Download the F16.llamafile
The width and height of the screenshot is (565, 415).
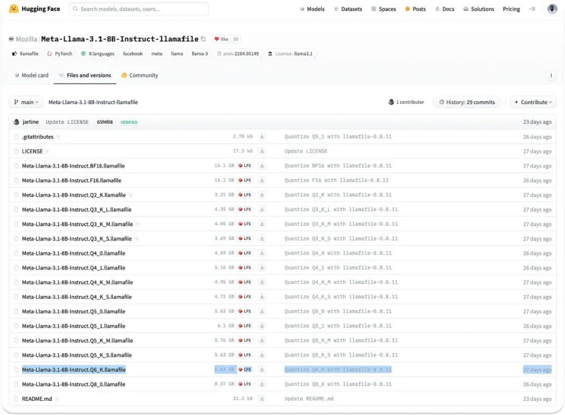click(x=262, y=180)
